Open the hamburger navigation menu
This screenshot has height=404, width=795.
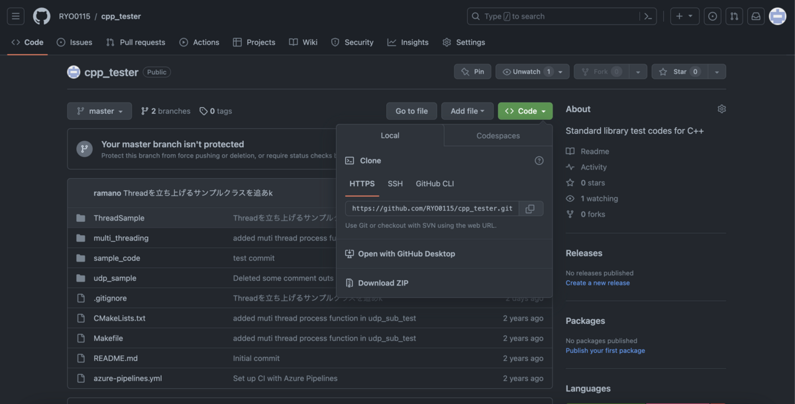(16, 16)
